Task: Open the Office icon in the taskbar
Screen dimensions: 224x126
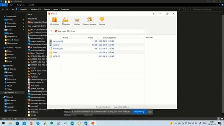Action: tap(31, 123)
